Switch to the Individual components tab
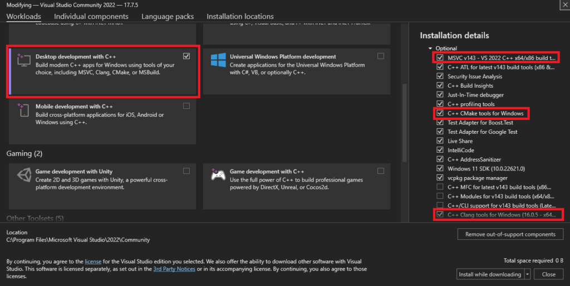Image resolution: width=570 pixels, height=286 pixels. click(91, 16)
